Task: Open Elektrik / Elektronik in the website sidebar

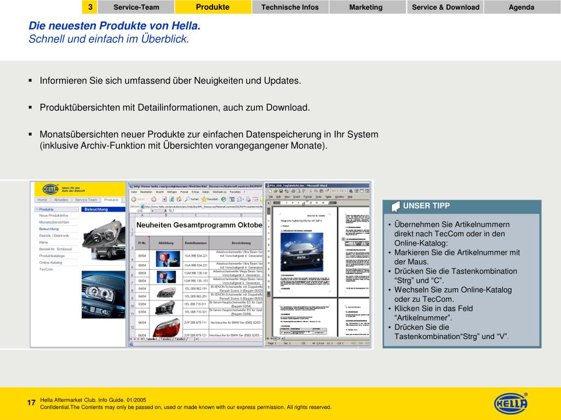Action: (x=54, y=236)
